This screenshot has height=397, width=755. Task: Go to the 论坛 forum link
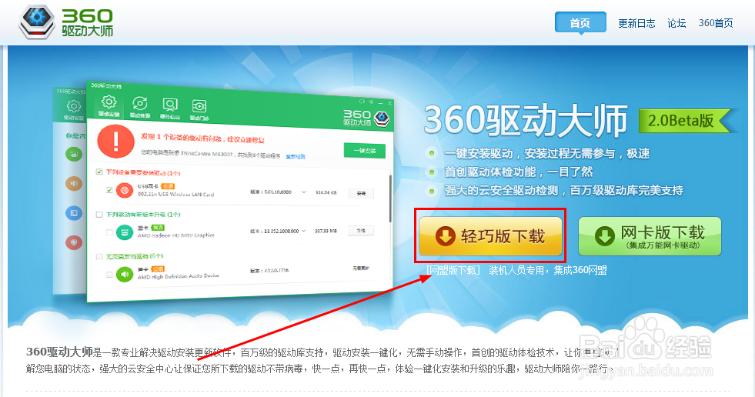[x=676, y=23]
